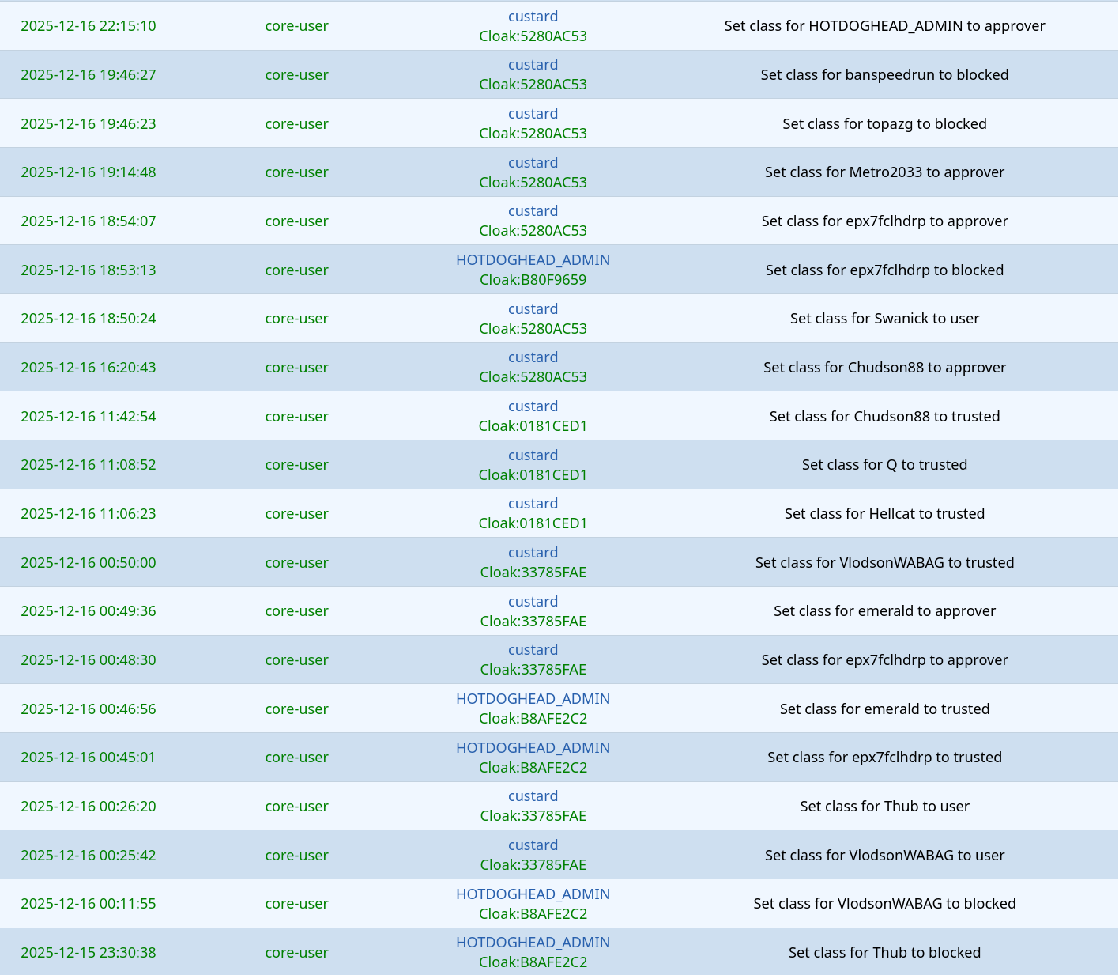1119x975 pixels.
Task: Select 'Set class for VlodsonWABAG to blocked'
Action: pyautogui.click(x=884, y=904)
